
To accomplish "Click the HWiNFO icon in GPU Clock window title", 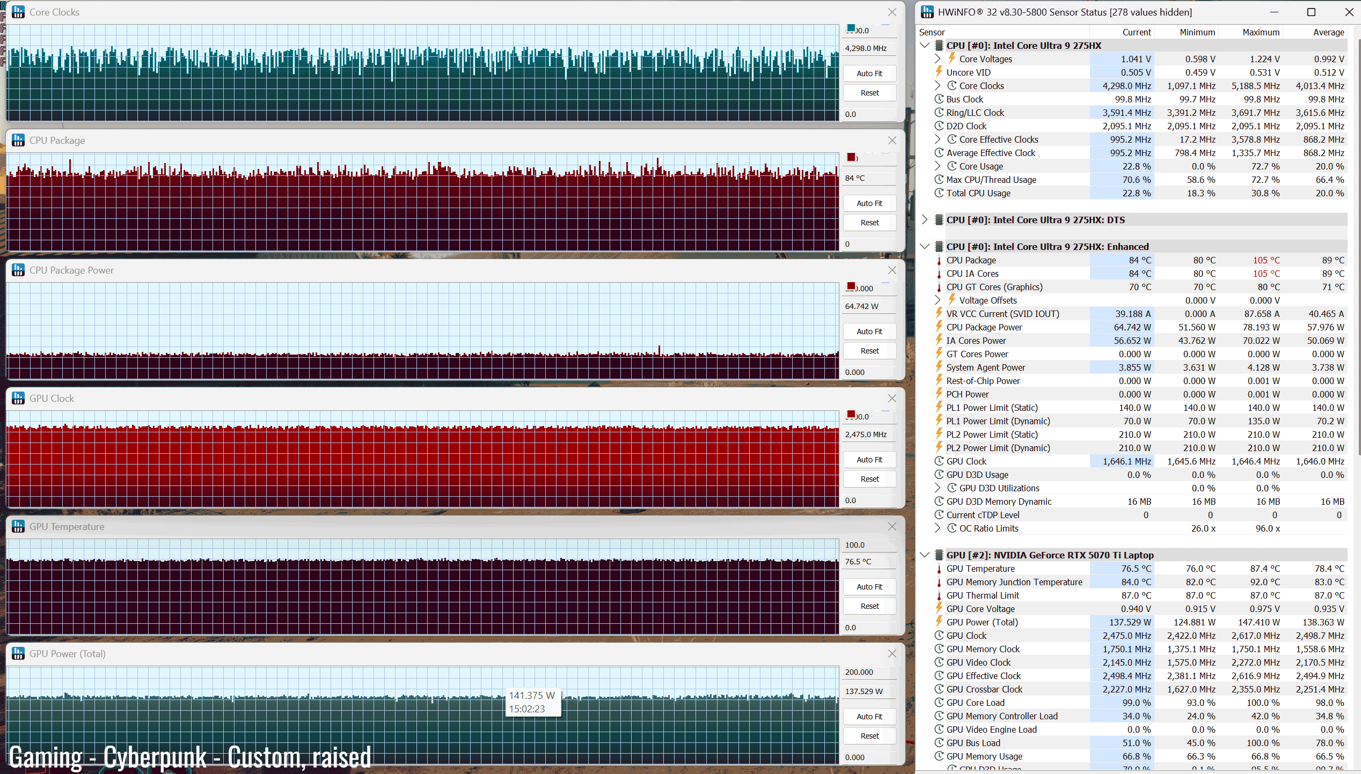I will coord(18,398).
